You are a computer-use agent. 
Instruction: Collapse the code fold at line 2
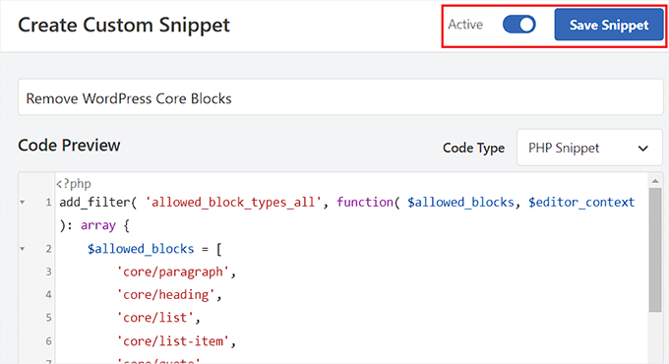point(23,249)
